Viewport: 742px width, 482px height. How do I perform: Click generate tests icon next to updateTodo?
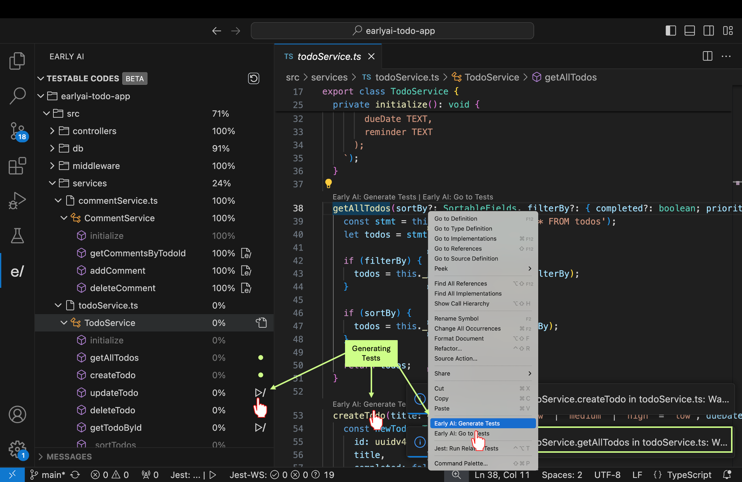[x=260, y=393]
